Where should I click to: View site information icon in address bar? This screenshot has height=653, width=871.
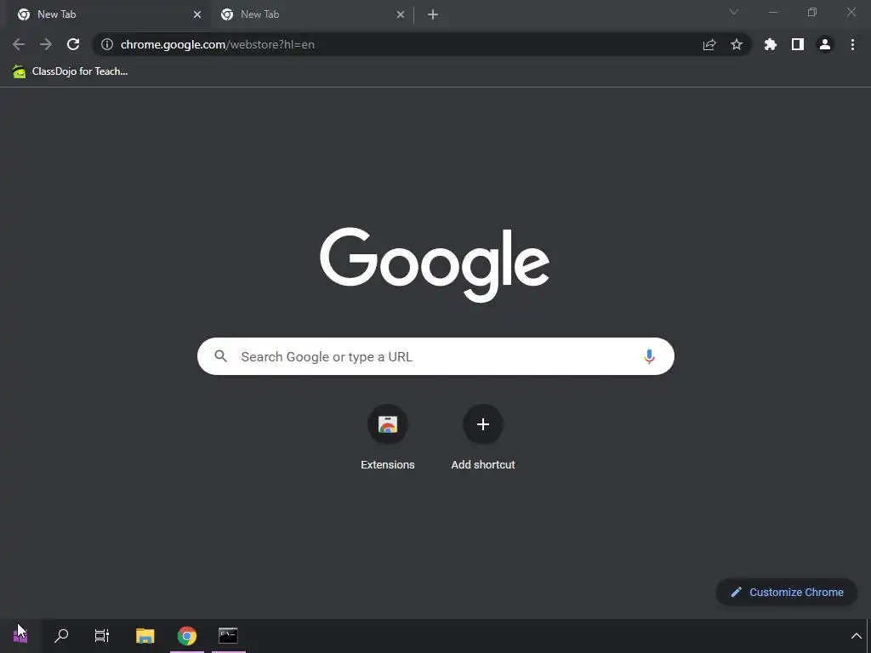(107, 44)
